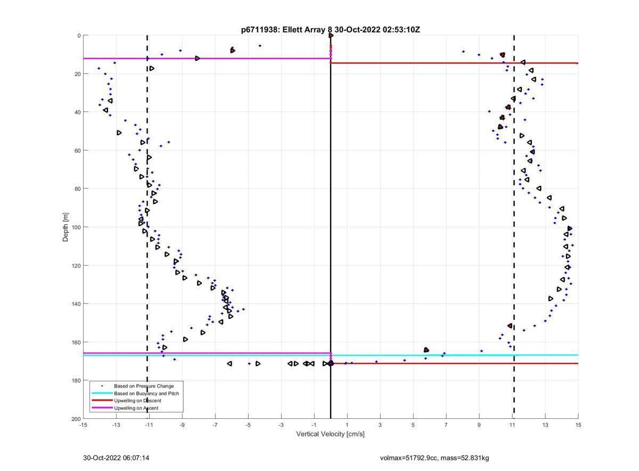639x471 pixels.
Task: Click y-axis depth tick label '140'
Action: (76, 304)
